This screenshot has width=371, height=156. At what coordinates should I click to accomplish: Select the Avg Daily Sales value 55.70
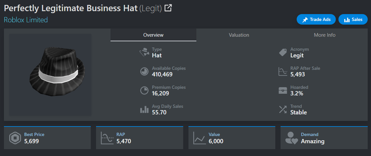pyautogui.click(x=159, y=112)
